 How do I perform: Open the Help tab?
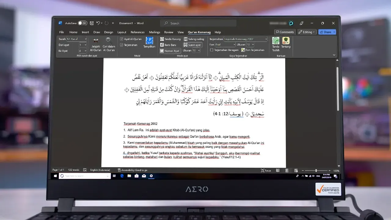pyautogui.click(x=218, y=32)
